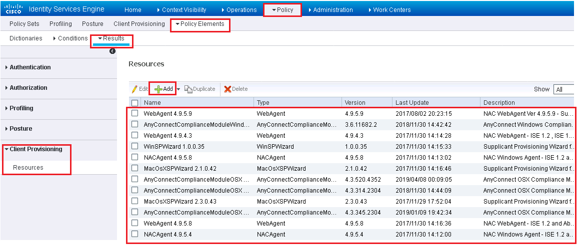Check the MacOsXSPWizard 2.3.0.43 row checkbox

134,201
